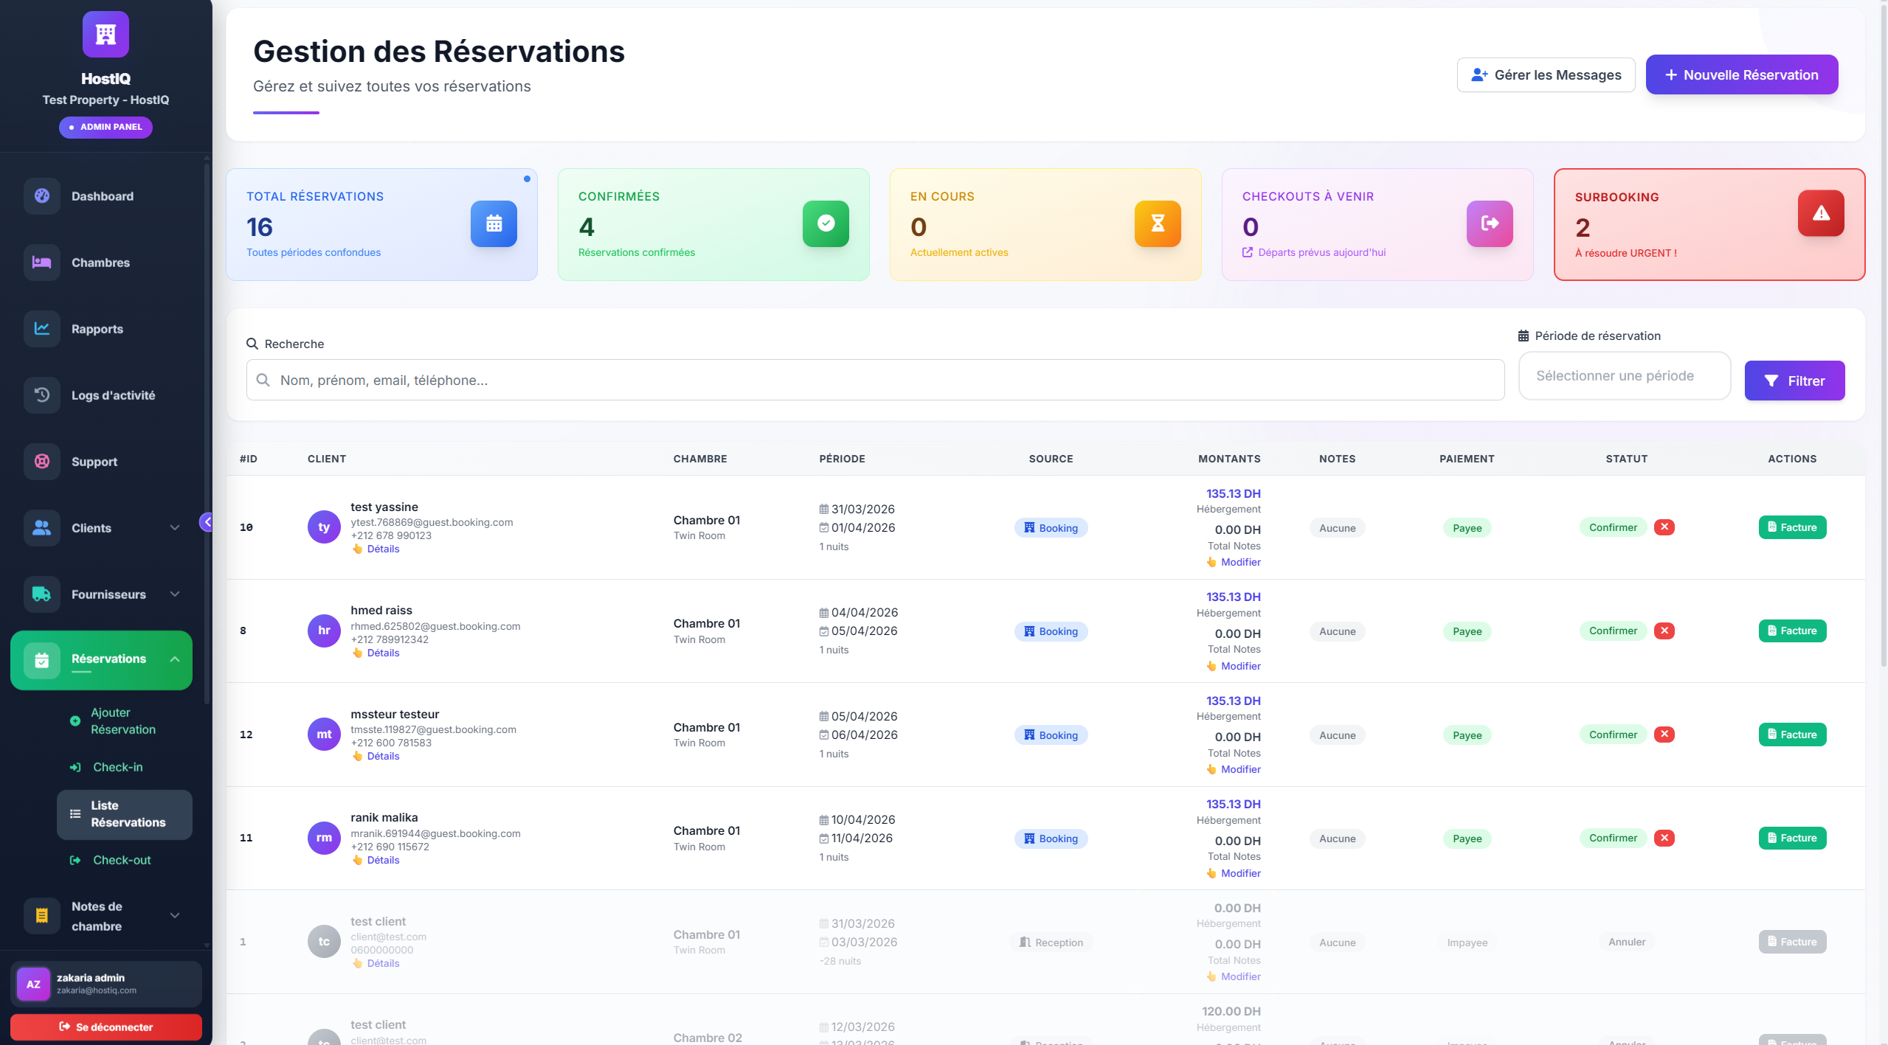Click Modifier link for hmed raiss
The width and height of the screenshot is (1888, 1045).
[1240, 666]
